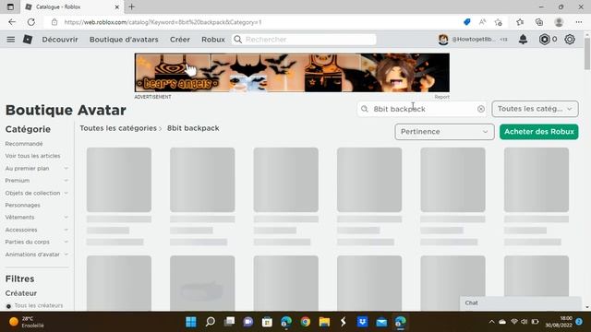Open the browser favorites list
The height and width of the screenshot is (332, 591).
[x=520, y=22]
